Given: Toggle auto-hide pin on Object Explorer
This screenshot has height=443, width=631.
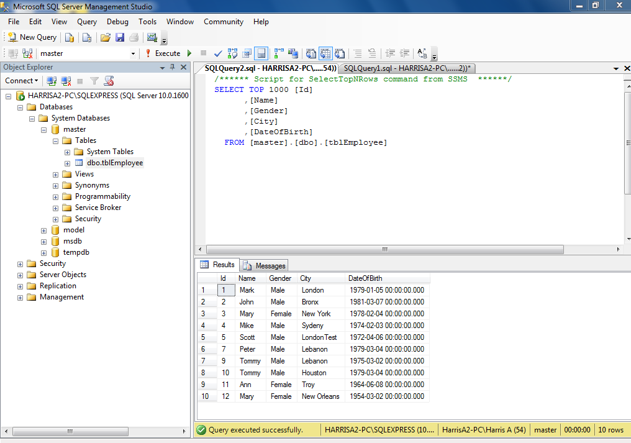Looking at the screenshot, I should 173,67.
